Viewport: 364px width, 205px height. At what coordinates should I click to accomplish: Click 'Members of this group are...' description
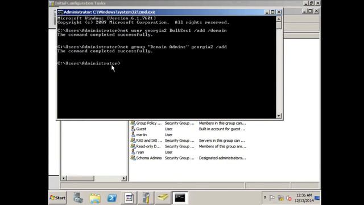[x=222, y=146]
